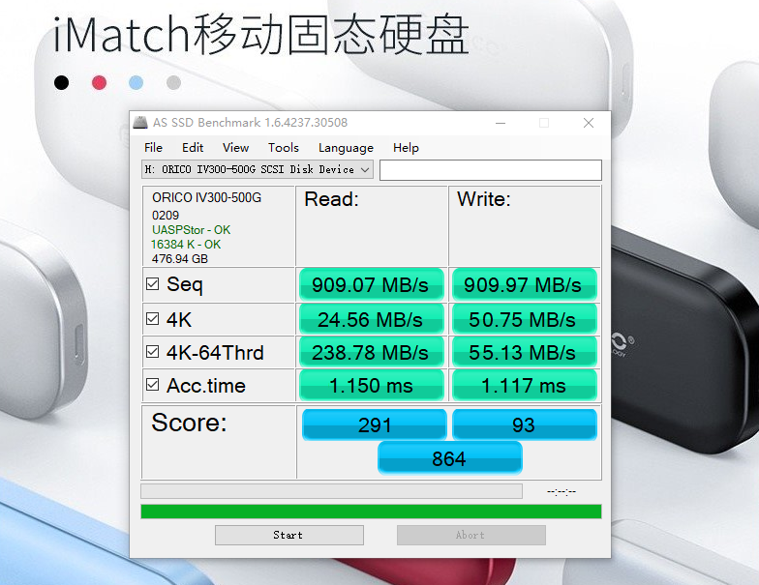Open the Language menu
Image resolution: width=759 pixels, height=585 pixels.
[346, 147]
